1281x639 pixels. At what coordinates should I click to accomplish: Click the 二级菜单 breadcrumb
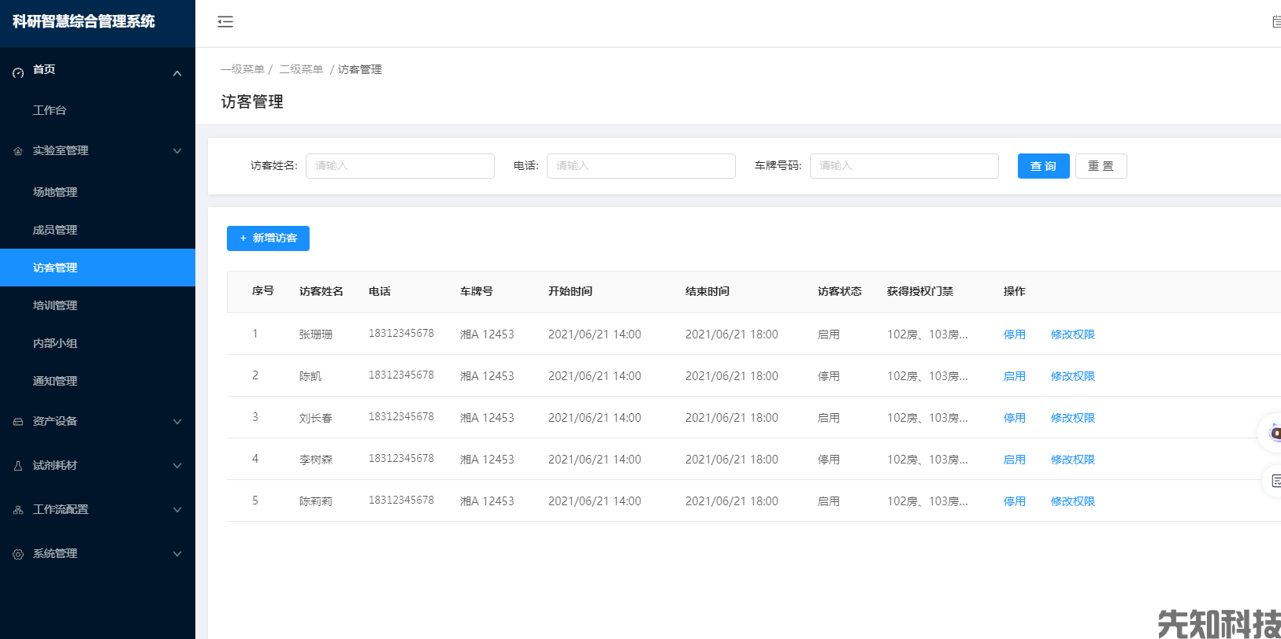[301, 69]
